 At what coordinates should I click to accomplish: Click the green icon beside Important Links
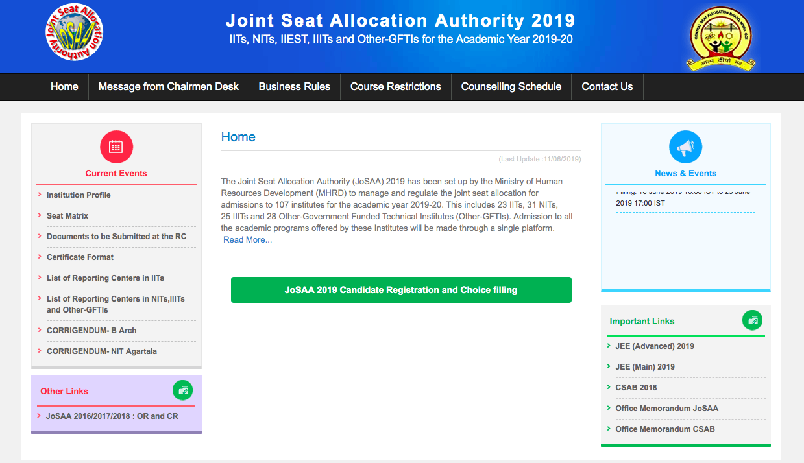(x=752, y=320)
